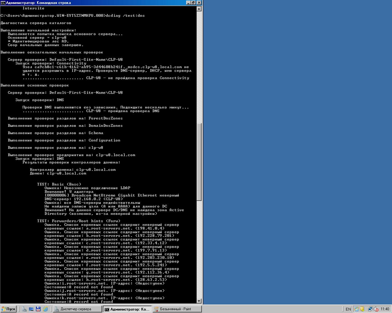Click the EN language indicator

point(348,309)
